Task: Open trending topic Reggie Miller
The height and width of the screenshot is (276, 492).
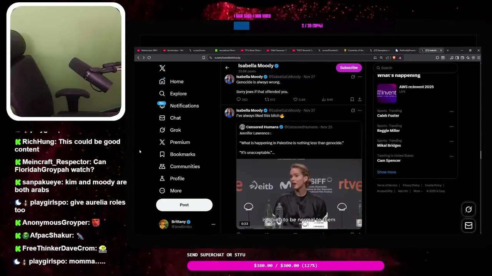Action: click(x=389, y=131)
